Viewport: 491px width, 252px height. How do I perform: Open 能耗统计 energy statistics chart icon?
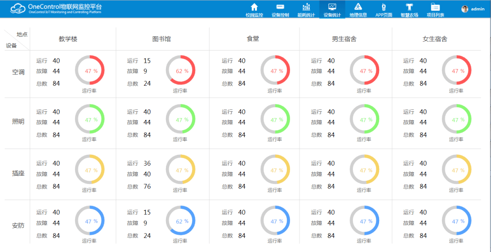[x=306, y=7]
